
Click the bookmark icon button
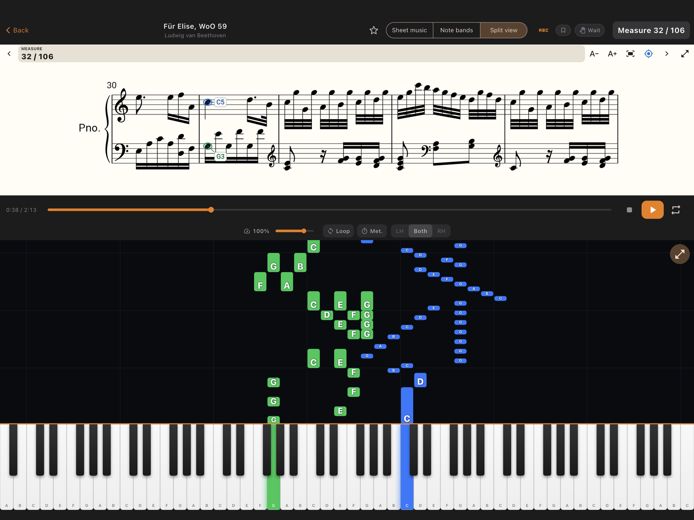point(563,30)
